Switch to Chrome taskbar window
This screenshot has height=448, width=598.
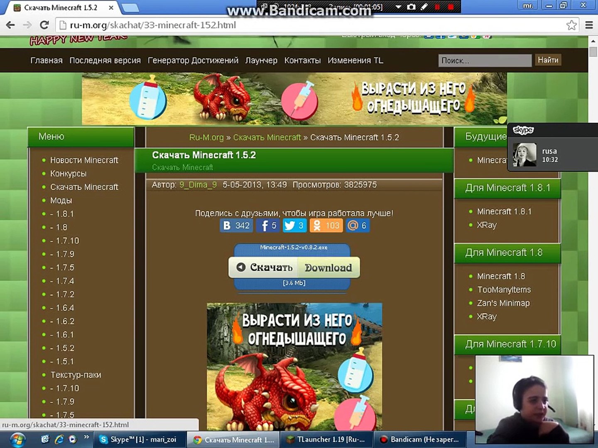click(x=233, y=439)
